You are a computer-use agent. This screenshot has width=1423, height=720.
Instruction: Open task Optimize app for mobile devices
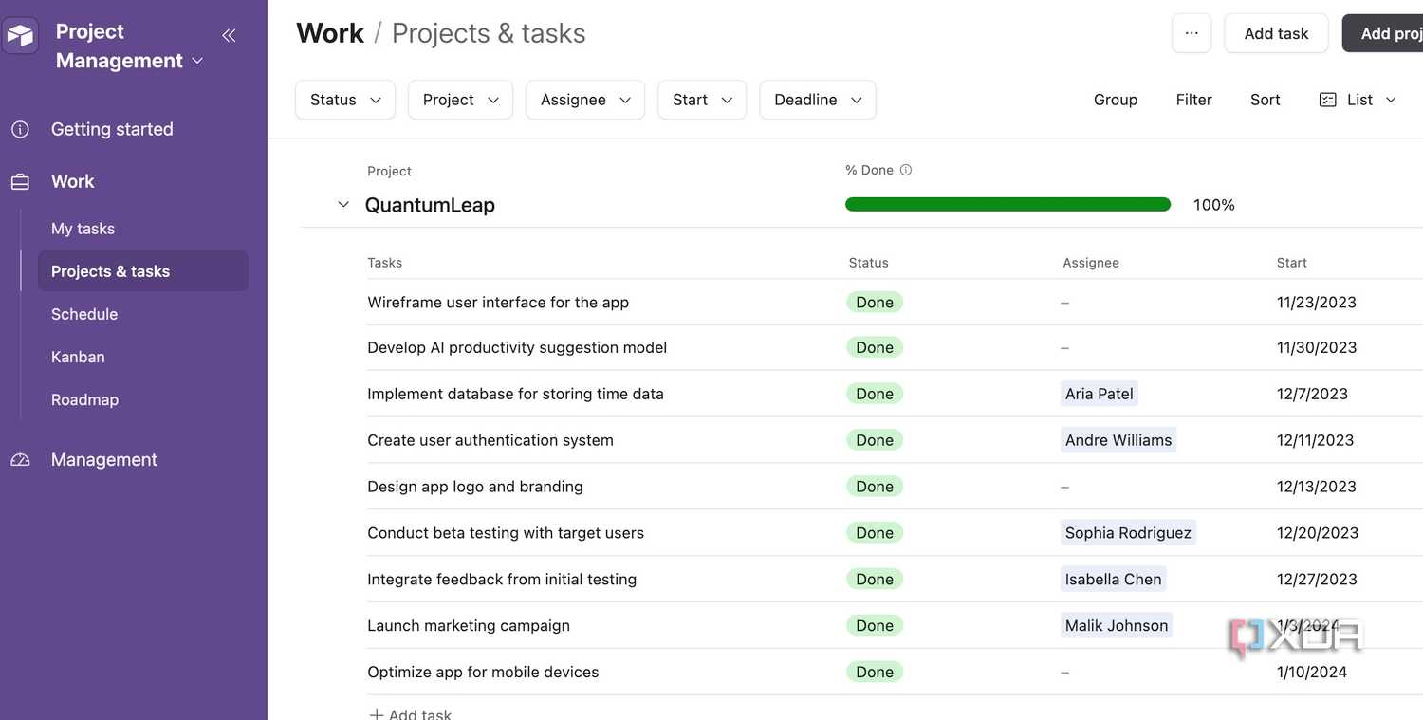[483, 673]
